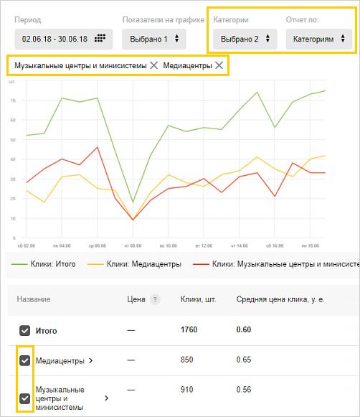
Task: Expand the 'Медиацентры' category chevron
Action: [x=90, y=361]
